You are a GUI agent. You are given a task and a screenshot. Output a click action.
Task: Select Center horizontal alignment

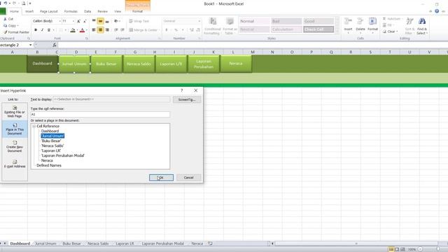[x=100, y=29]
